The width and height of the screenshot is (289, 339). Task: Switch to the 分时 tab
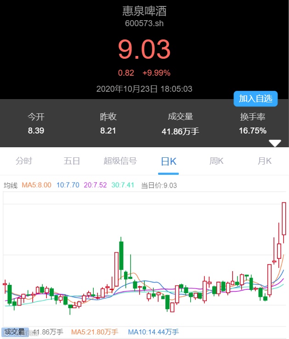[24, 161]
